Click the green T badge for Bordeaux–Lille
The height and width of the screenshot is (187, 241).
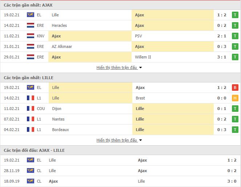click(x=235, y=130)
